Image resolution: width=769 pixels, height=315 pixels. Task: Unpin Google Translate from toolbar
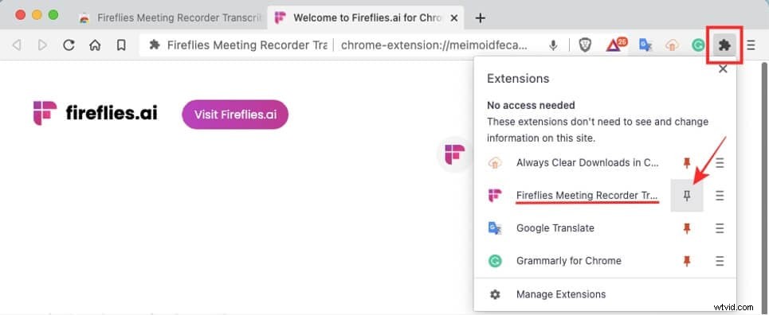click(687, 228)
